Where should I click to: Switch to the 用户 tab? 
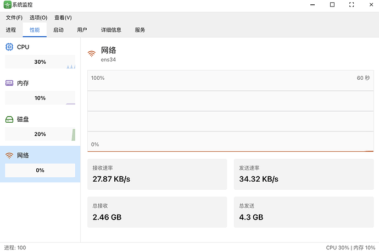[82, 30]
